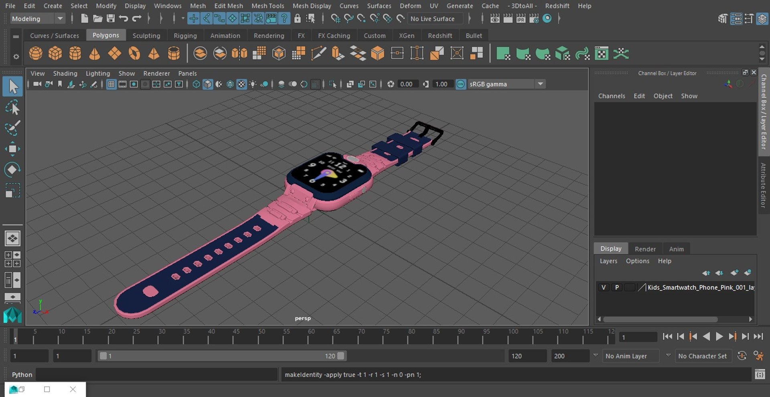
Task: Switch to the Render layer tab
Action: click(645, 249)
